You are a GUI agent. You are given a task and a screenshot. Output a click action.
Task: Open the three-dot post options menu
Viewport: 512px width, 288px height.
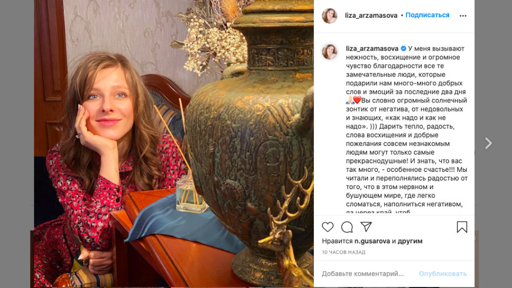[x=463, y=16]
